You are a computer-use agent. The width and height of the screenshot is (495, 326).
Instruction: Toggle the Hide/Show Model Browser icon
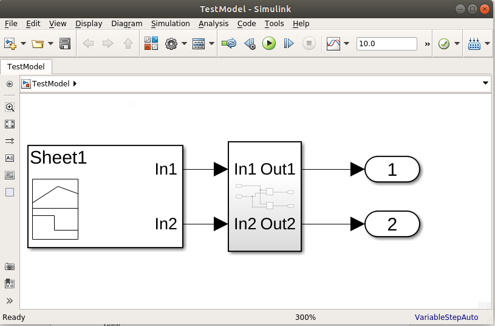click(x=10, y=84)
